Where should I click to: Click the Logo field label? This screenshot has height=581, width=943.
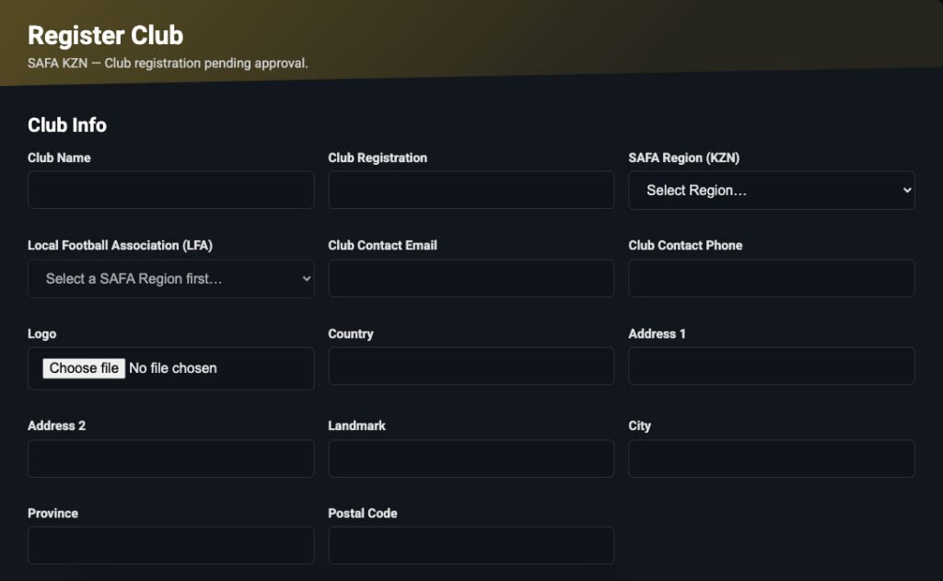point(41,333)
